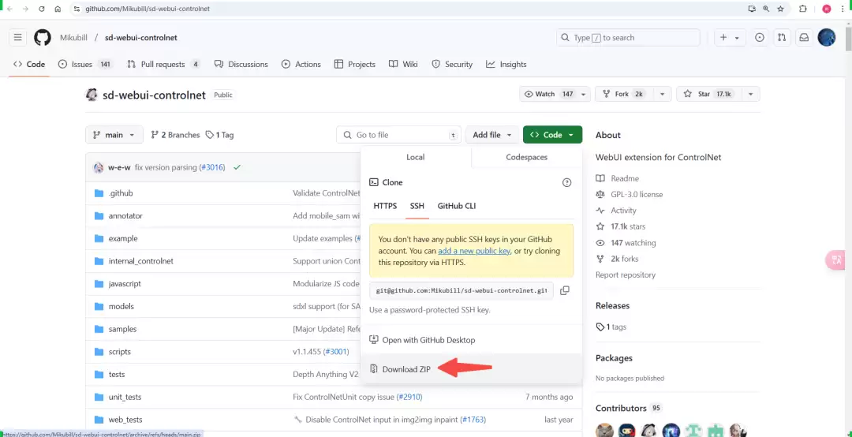Open the clone help question mark icon

click(x=566, y=182)
